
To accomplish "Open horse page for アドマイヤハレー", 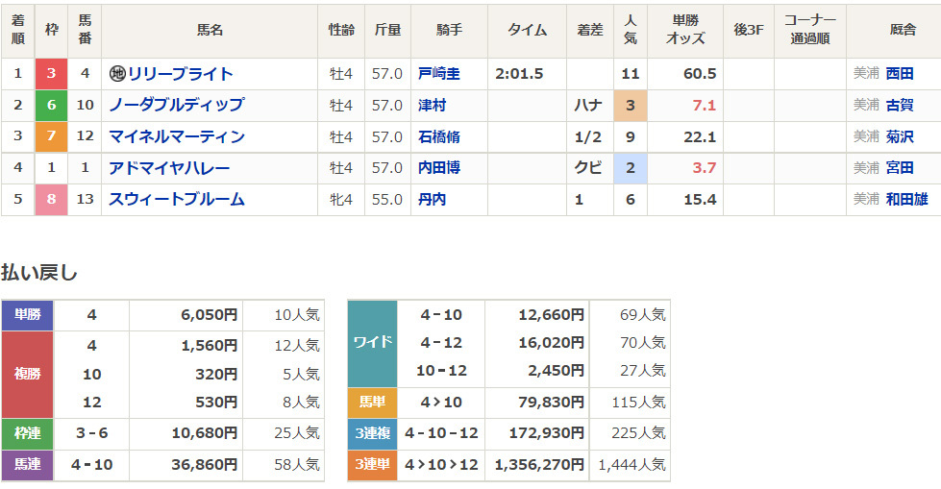I will (169, 168).
